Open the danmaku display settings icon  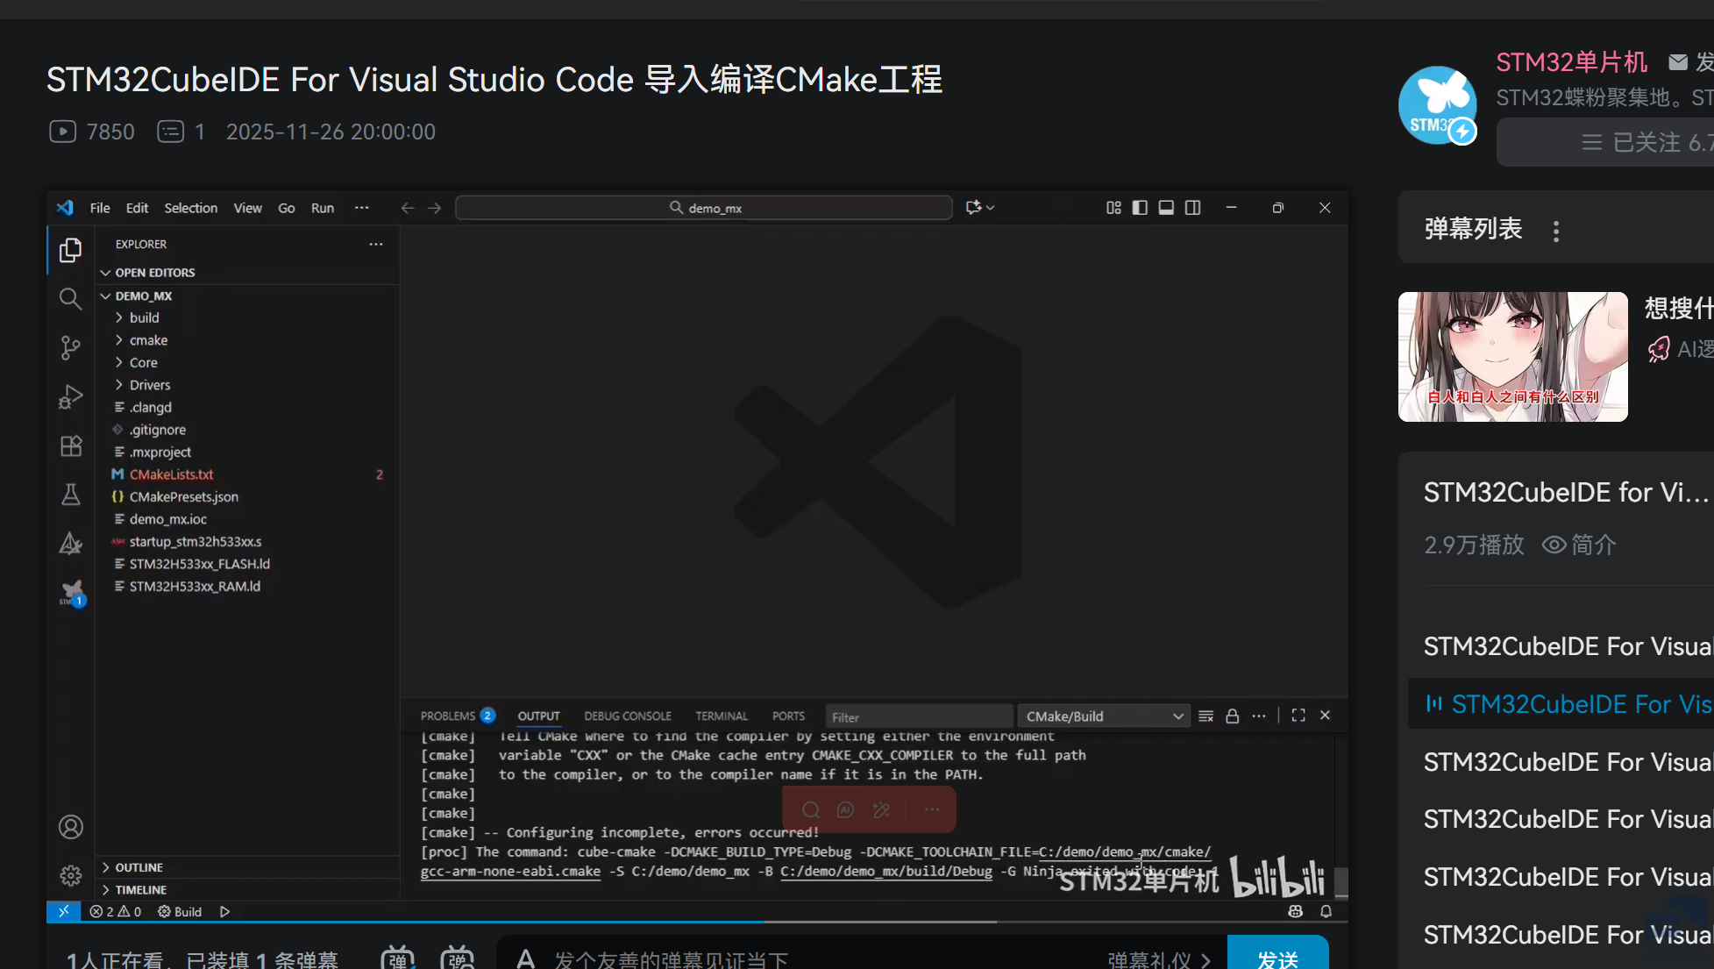[x=458, y=958]
